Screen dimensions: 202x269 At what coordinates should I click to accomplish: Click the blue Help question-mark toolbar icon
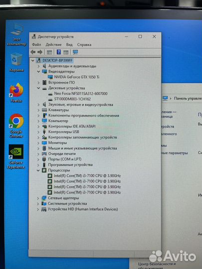click(59, 52)
